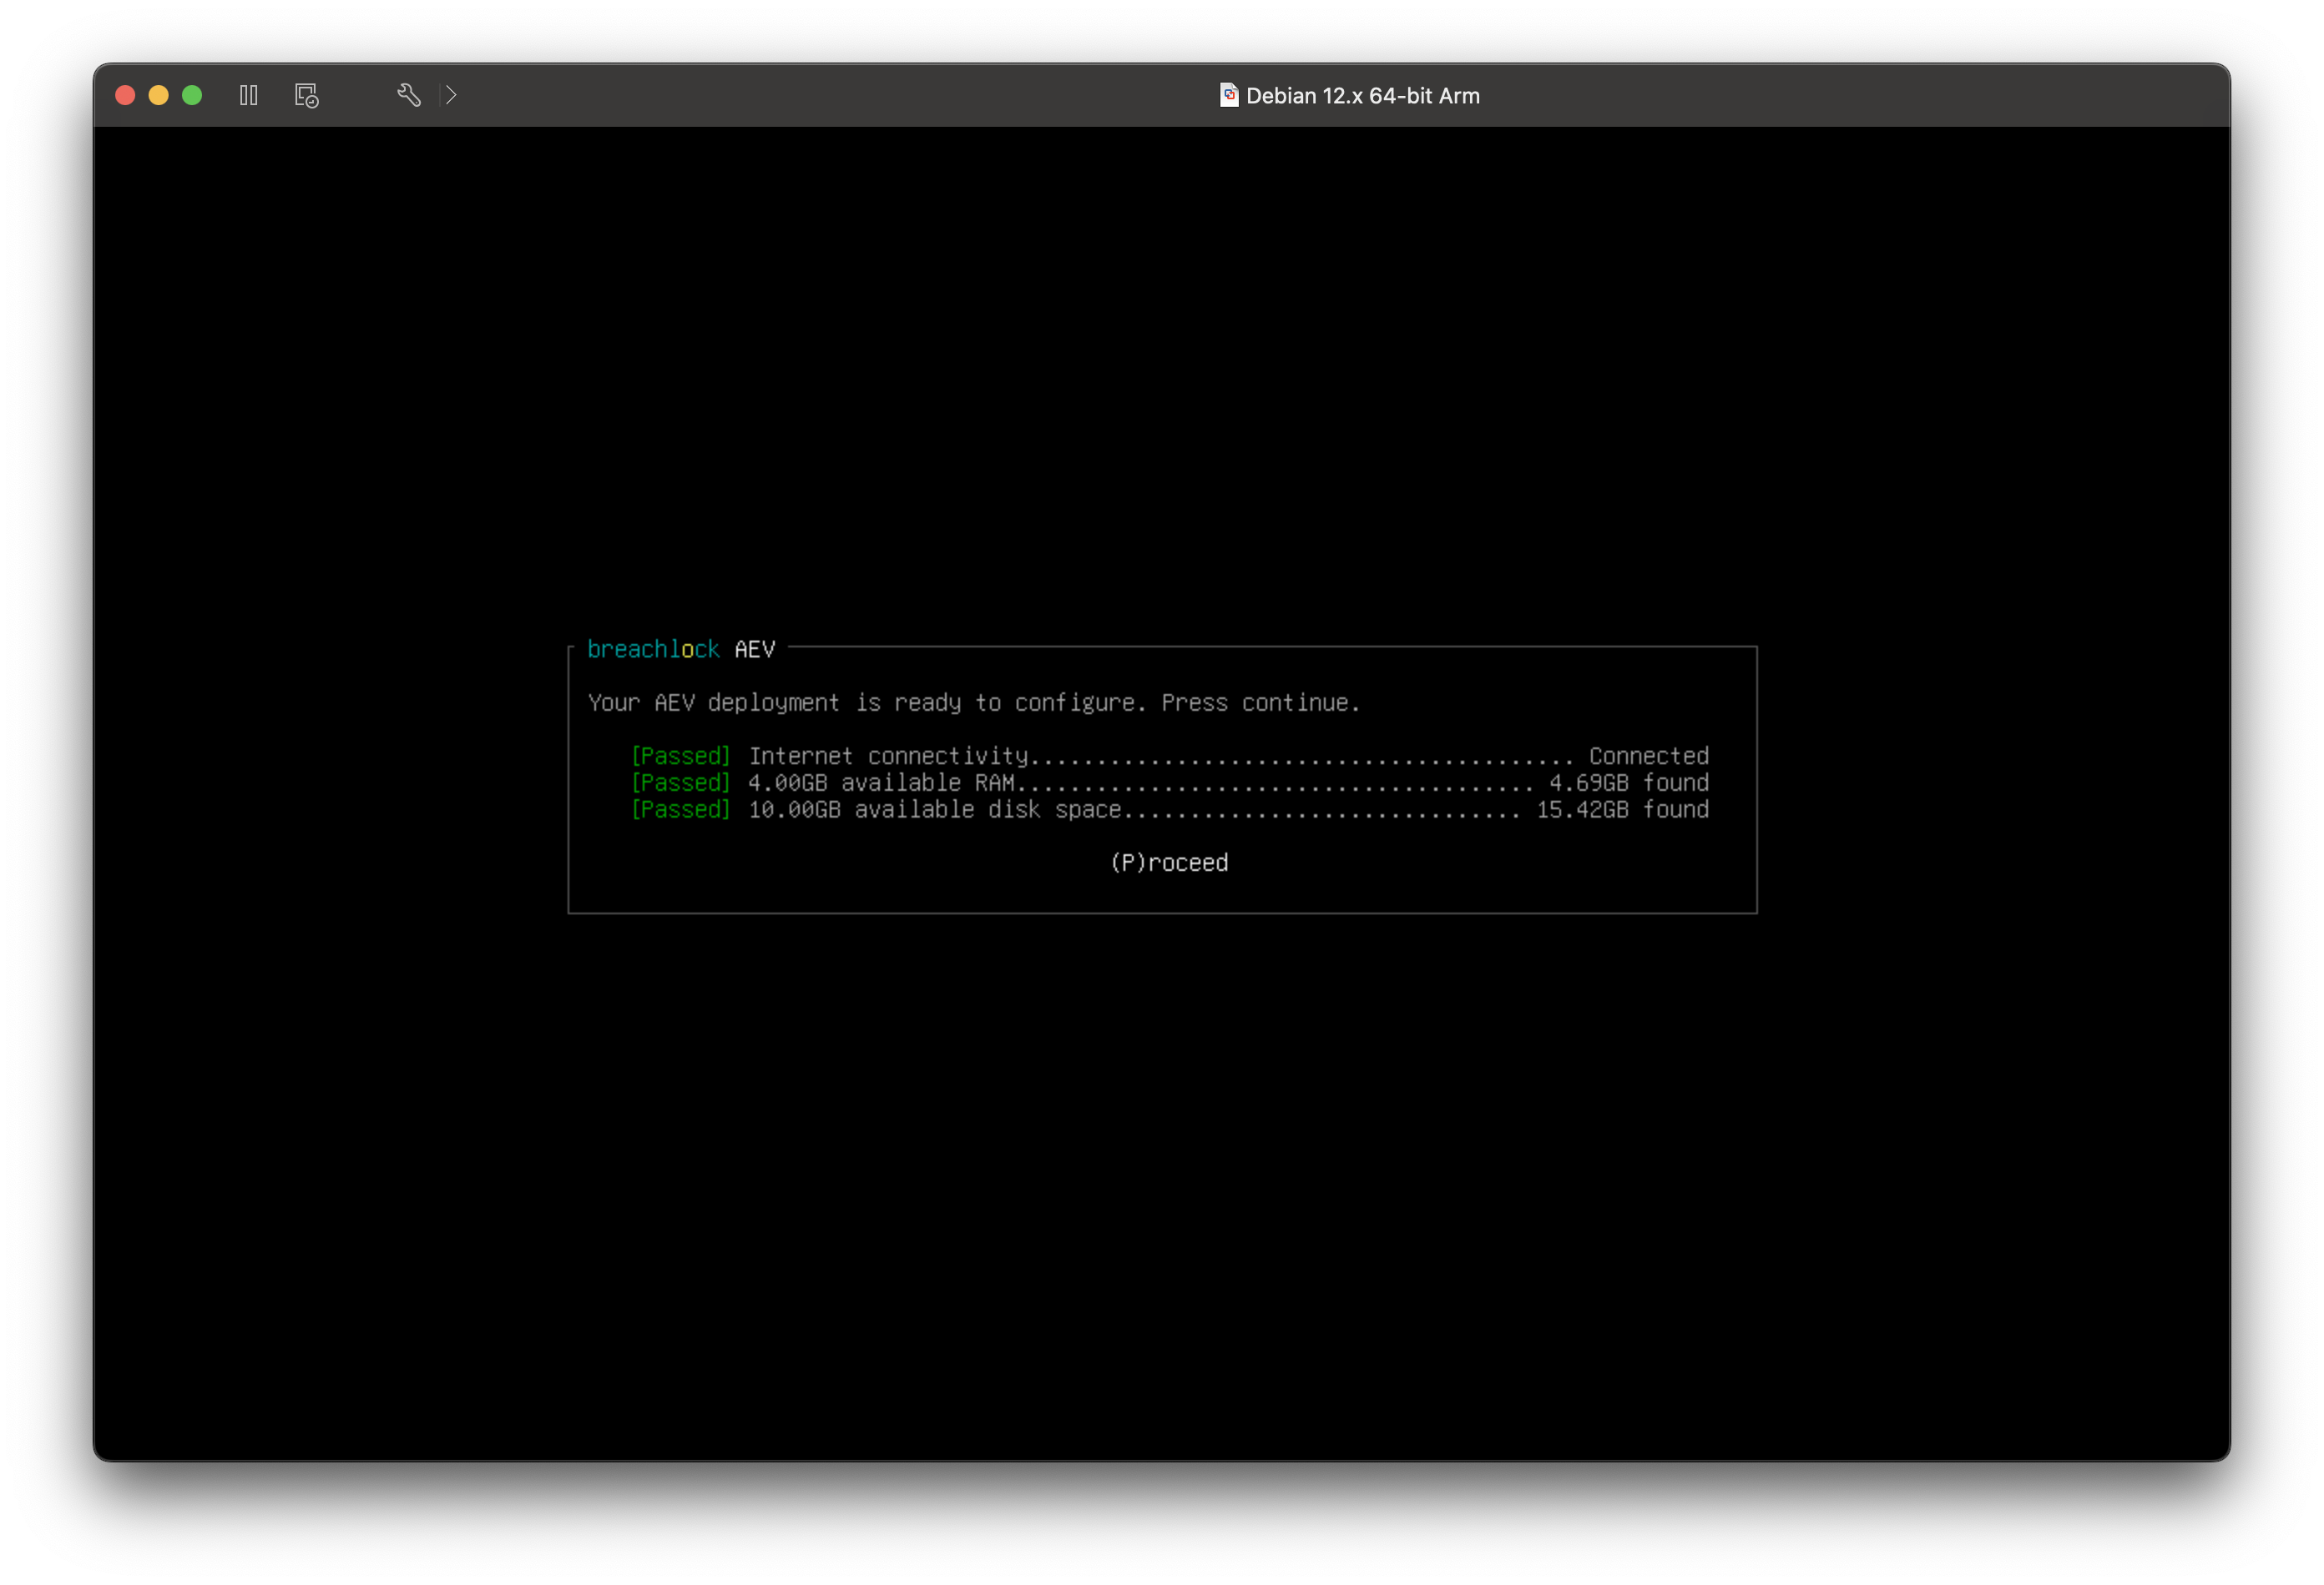Screen dimensions: 2324x1585
Task: Pause the virtual machine
Action: 249,95
